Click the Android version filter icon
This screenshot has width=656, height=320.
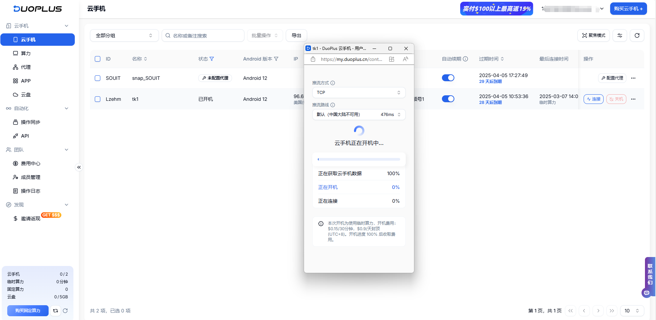pyautogui.click(x=276, y=59)
